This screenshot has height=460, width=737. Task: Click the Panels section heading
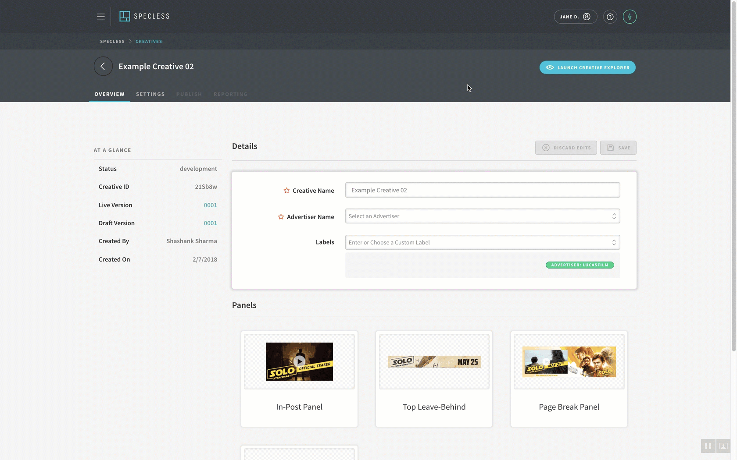pos(244,305)
